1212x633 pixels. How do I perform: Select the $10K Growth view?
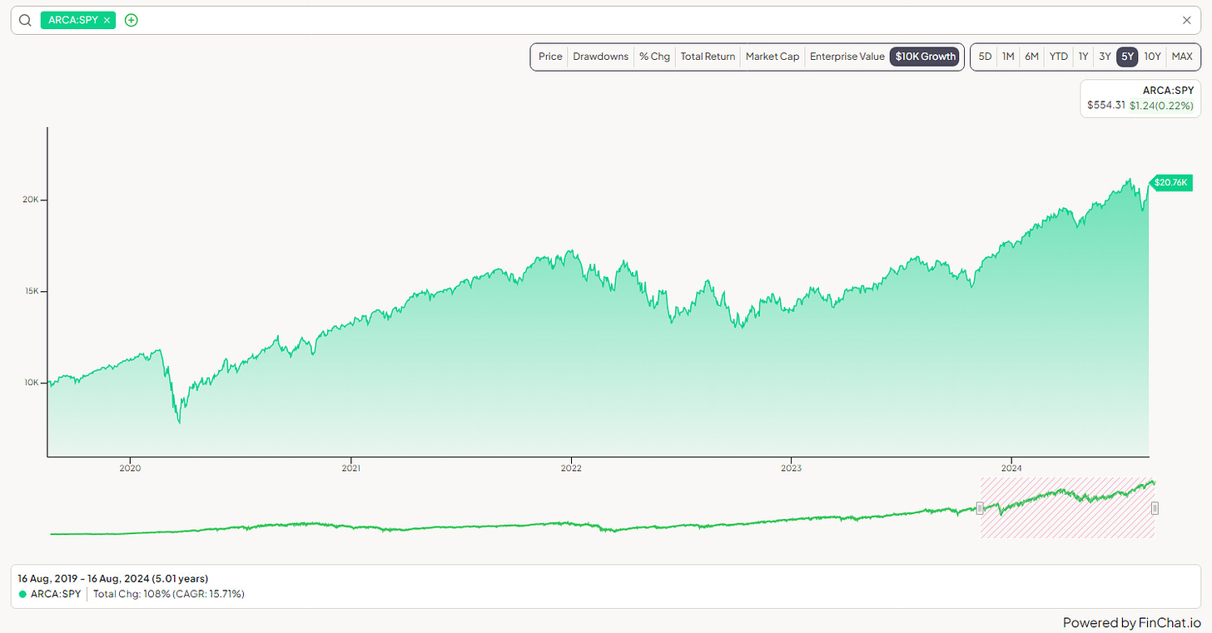point(925,57)
